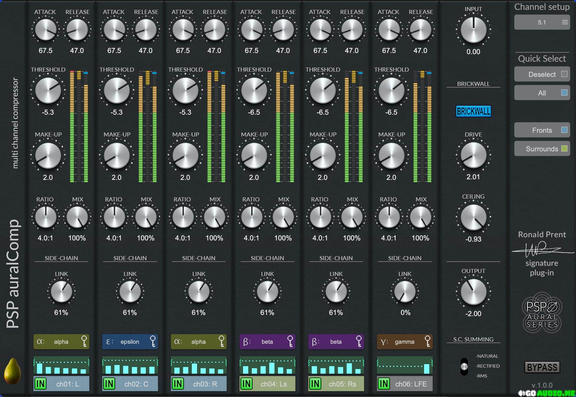The image size is (576, 397).
Task: Flip the S.C. Summing mode switch
Action: (464, 366)
